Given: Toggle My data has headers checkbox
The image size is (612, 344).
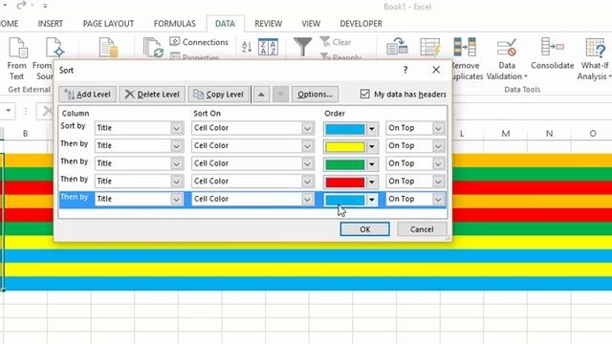Looking at the screenshot, I should click(x=365, y=94).
